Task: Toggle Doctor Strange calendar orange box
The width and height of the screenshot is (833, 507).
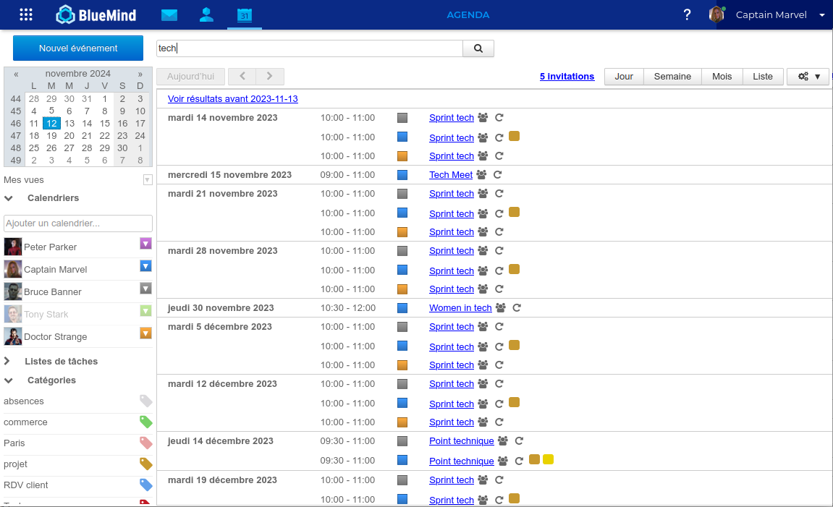Action: 145,333
